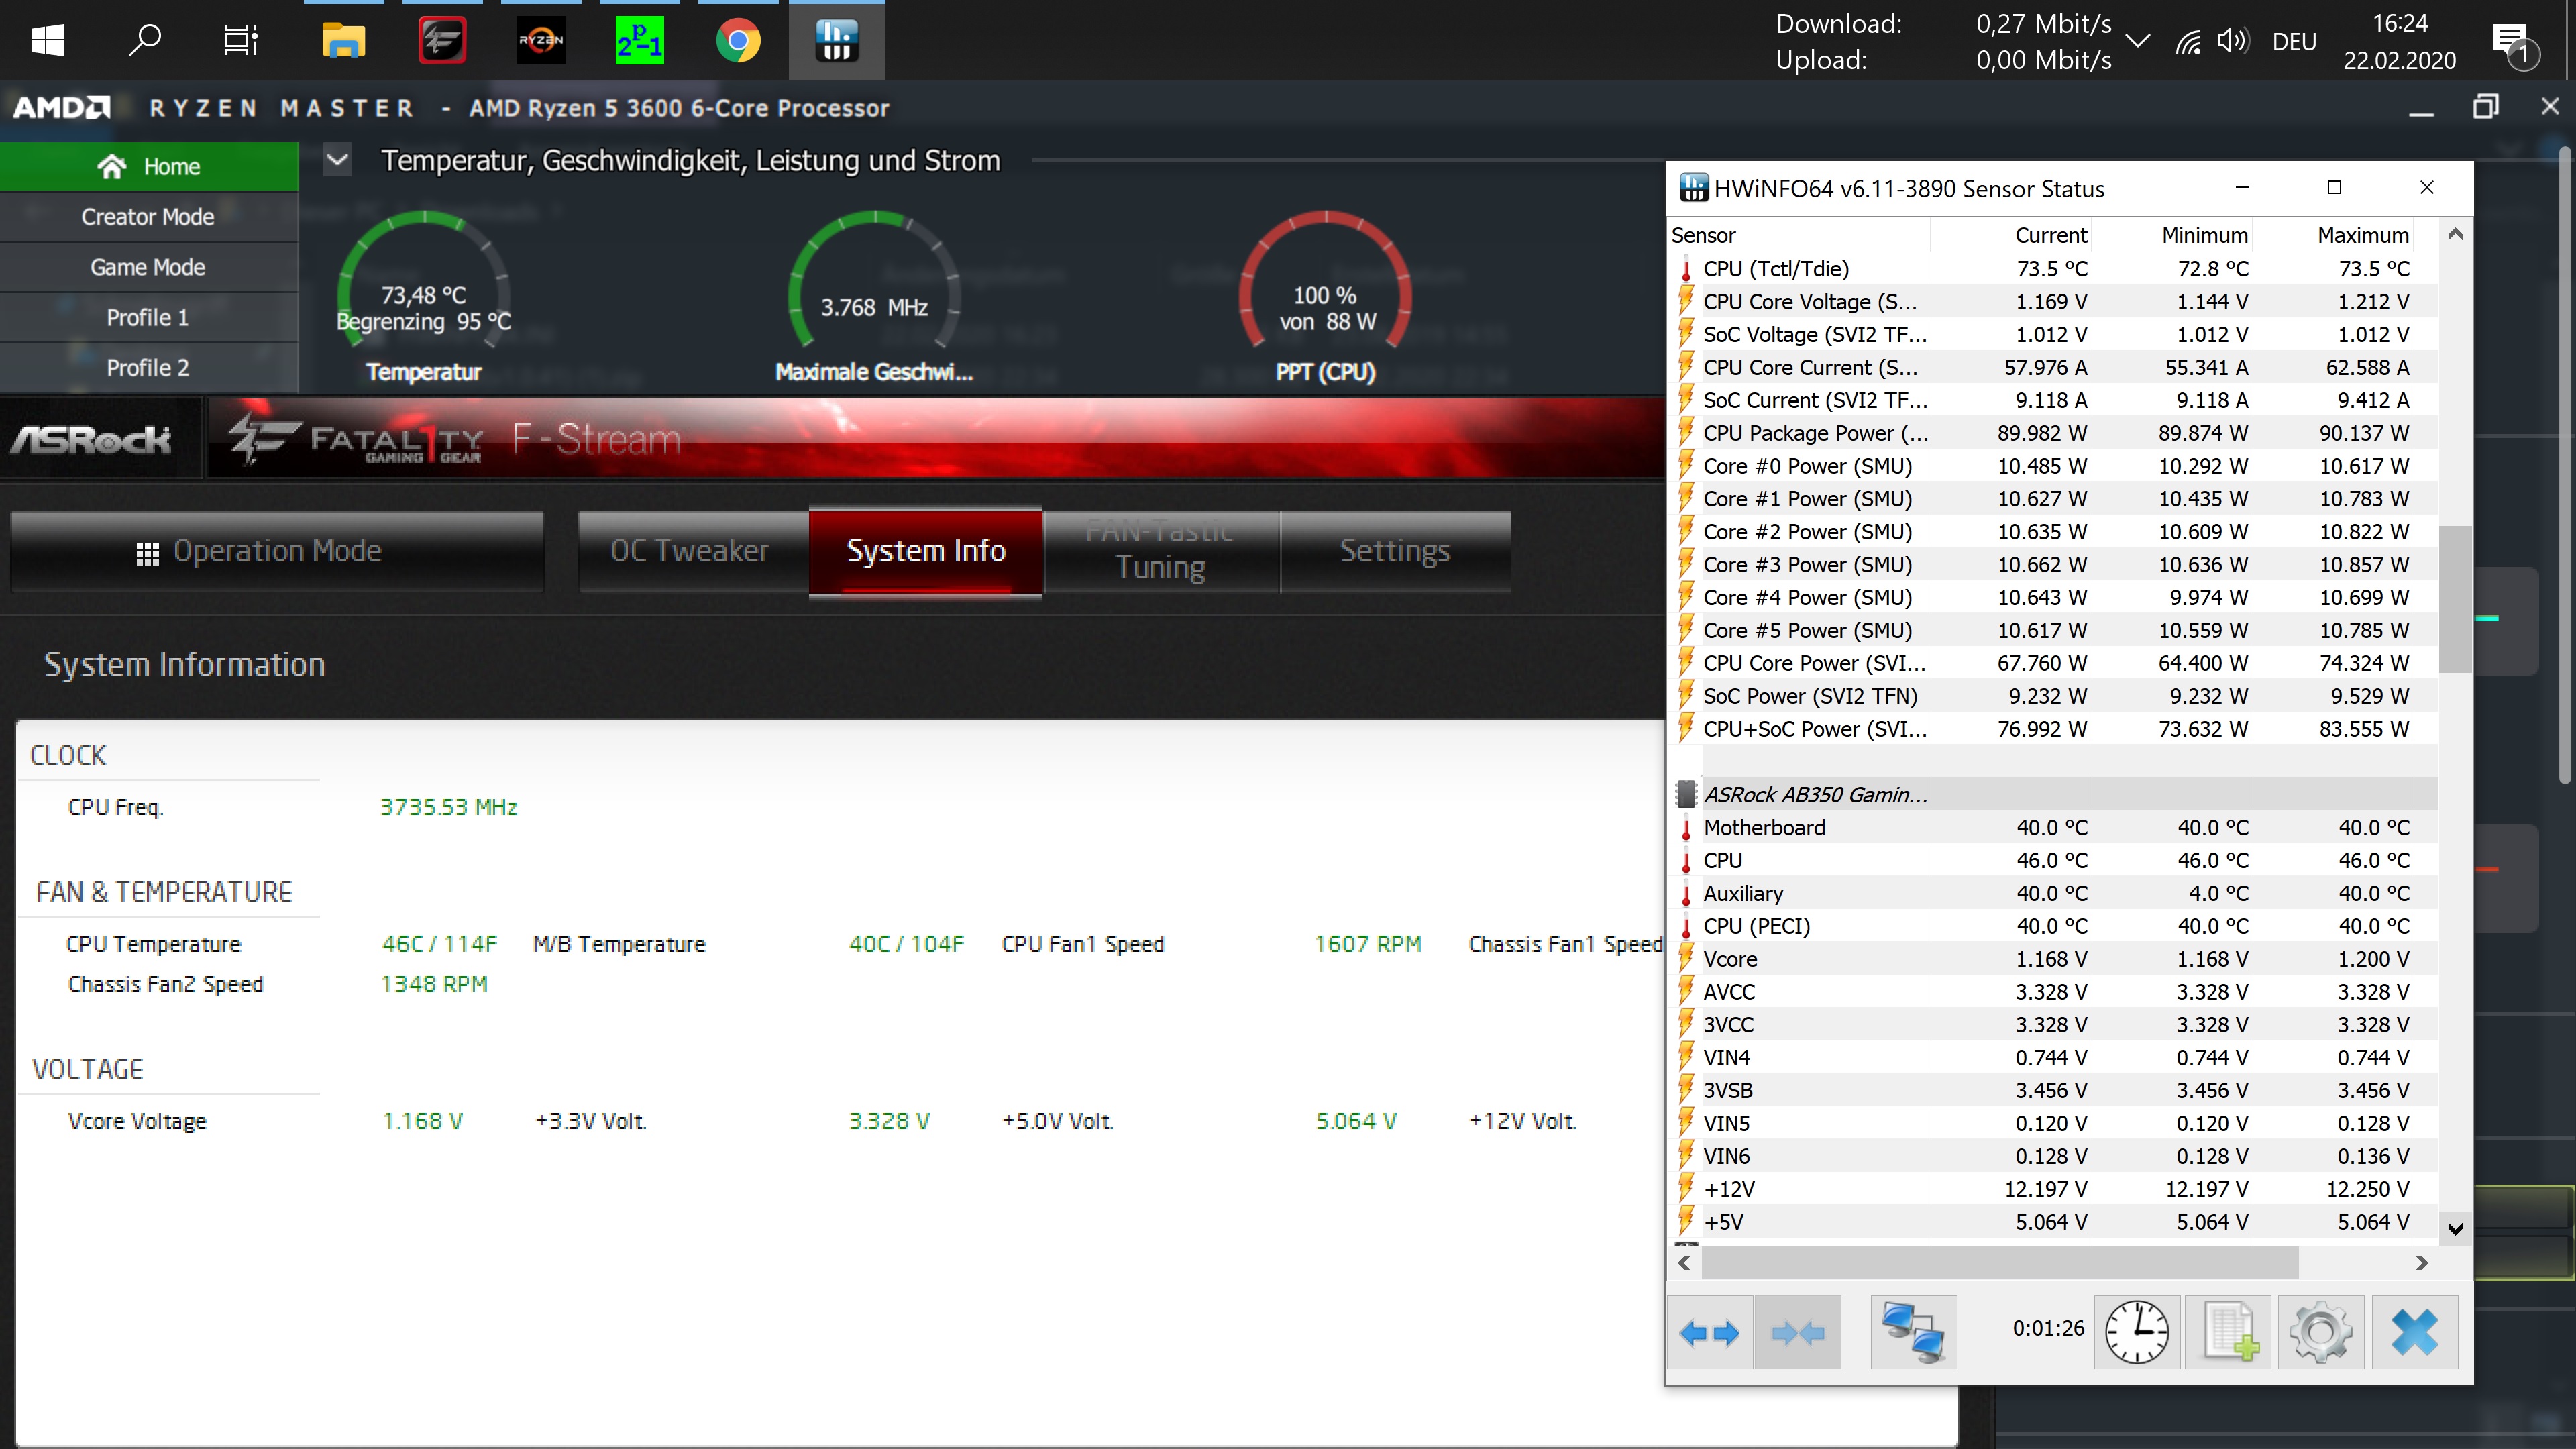Open the Windows Start menu
The image size is (2576, 1449).
(48, 40)
